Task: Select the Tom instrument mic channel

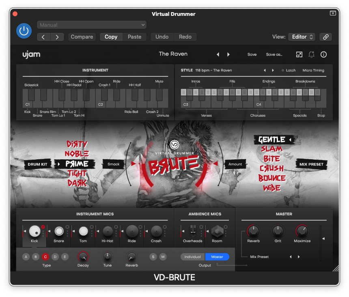Action: click(83, 231)
